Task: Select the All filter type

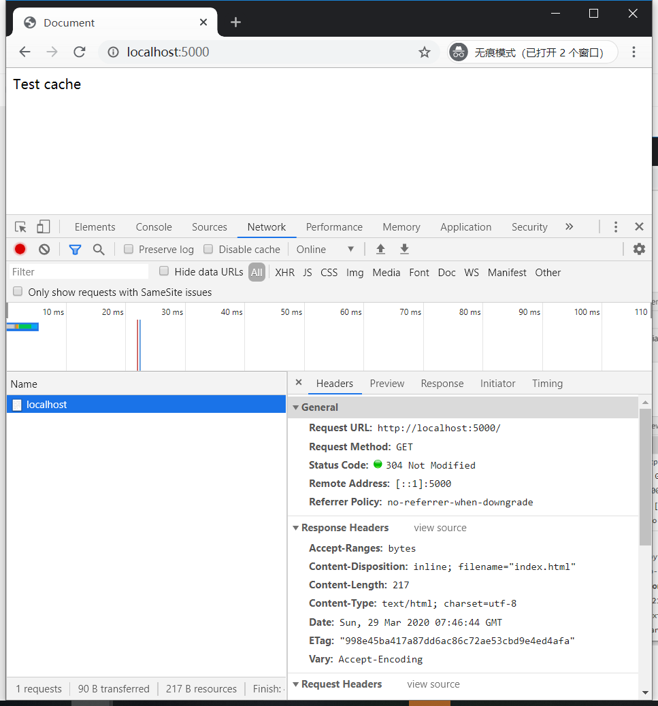Action: click(257, 273)
